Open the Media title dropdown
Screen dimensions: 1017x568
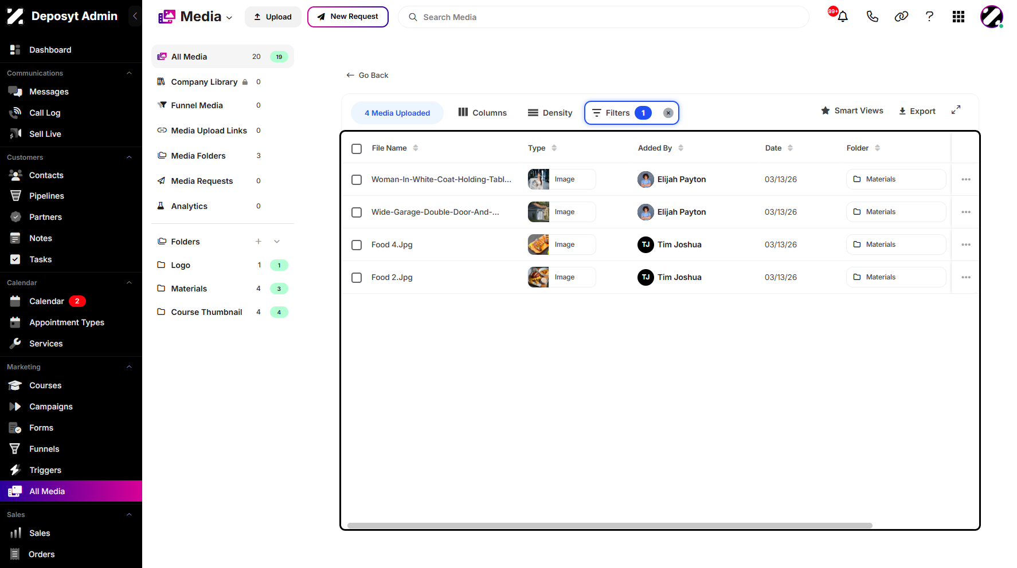click(x=229, y=18)
